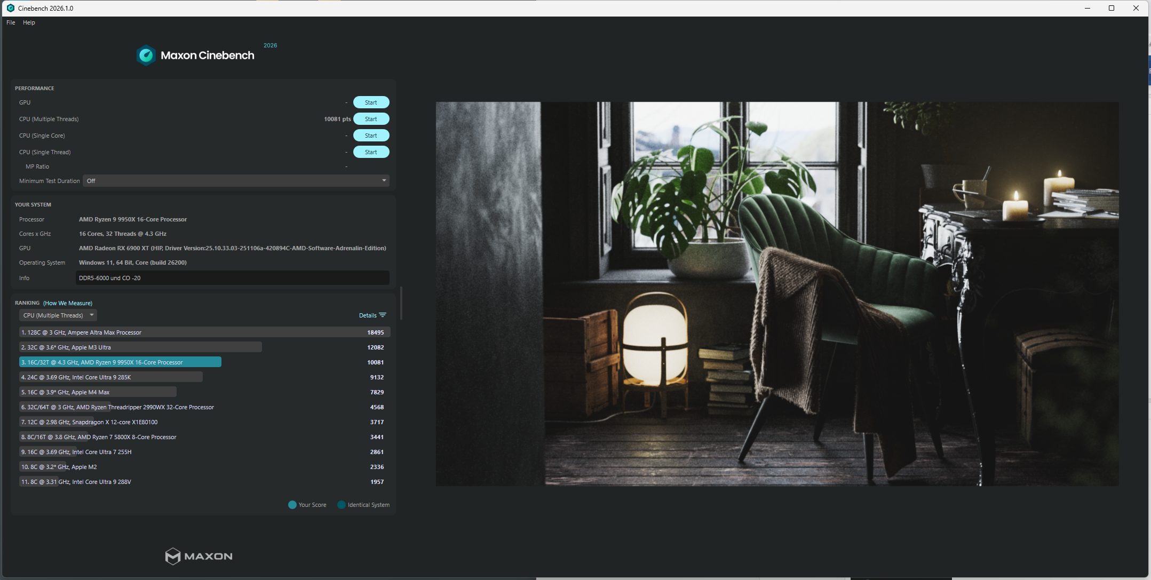Start the GPU benchmark
The width and height of the screenshot is (1151, 580).
(371, 102)
